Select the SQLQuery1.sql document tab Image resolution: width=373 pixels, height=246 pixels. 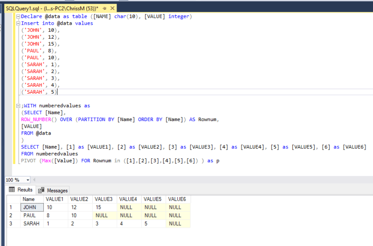point(61,8)
